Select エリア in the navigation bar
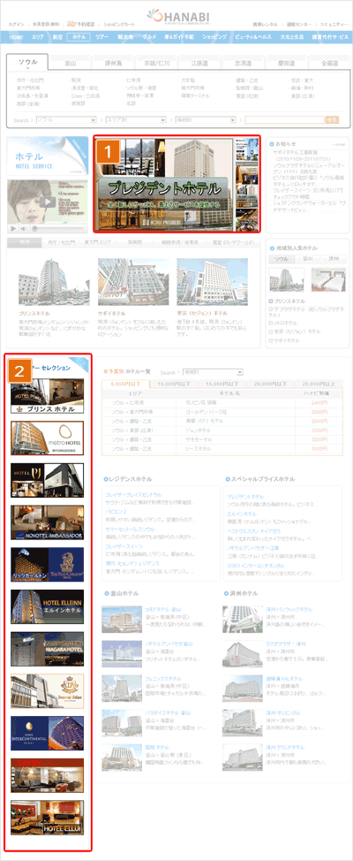This screenshot has width=353, height=861. point(38,37)
